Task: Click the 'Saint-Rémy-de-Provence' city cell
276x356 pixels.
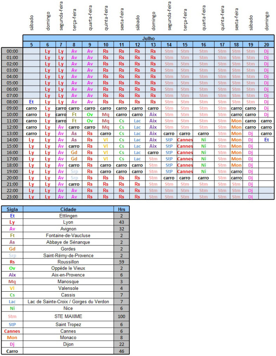Action: click(x=68, y=255)
